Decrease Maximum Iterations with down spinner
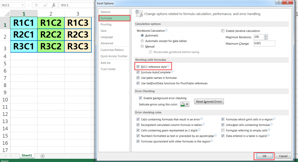Image resolution: width=298 pixels, height=162 pixels. (266, 38)
